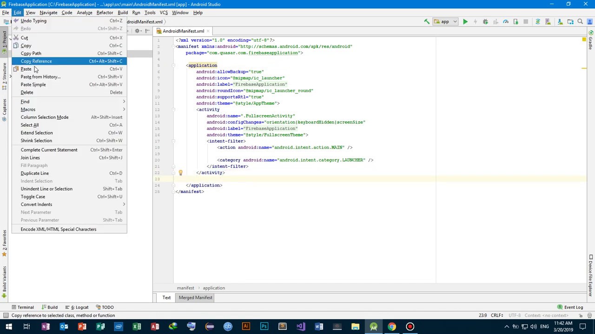Viewport: 595px width, 334px height.
Task: Open the Build tool window button
Action: click(x=49, y=307)
